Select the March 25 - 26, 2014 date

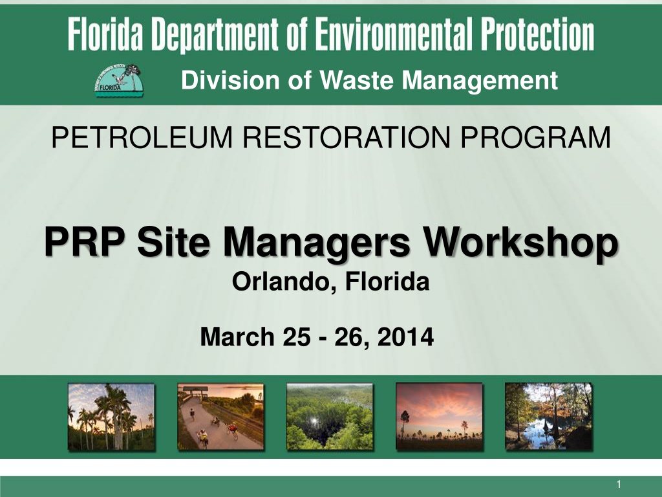[317, 337]
